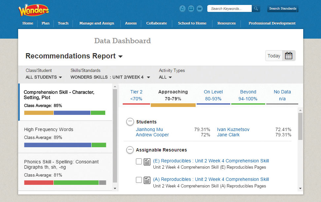Click the red segment of the Phonics Skill bar

click(x=39, y=183)
